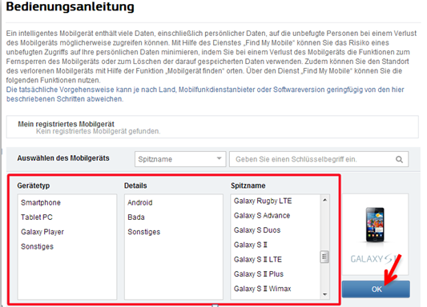Click the blue note about varying procedures

(x=205, y=94)
